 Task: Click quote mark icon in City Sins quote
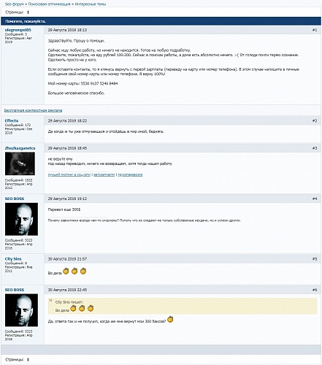point(51,301)
